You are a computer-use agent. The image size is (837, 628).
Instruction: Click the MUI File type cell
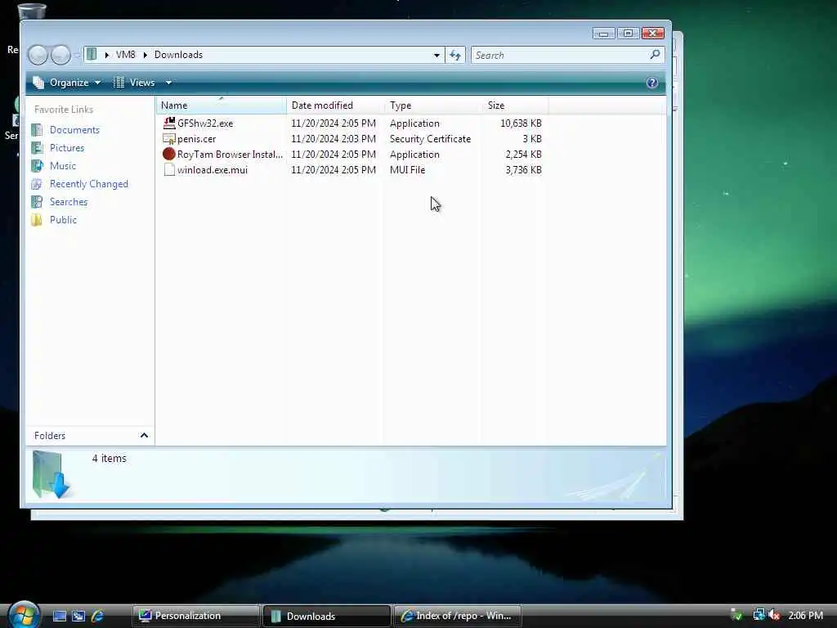pos(407,170)
